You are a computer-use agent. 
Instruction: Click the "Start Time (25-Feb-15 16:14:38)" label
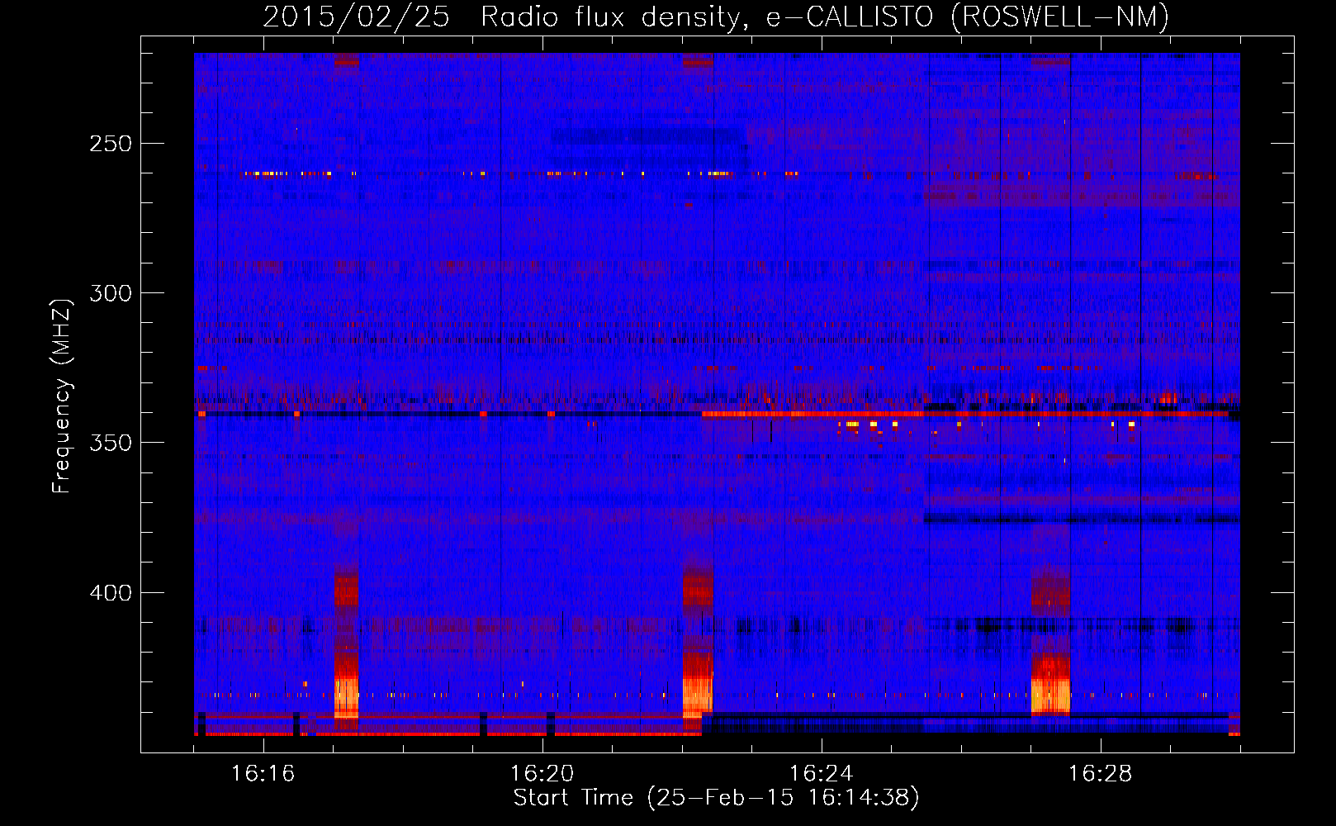coord(716,798)
